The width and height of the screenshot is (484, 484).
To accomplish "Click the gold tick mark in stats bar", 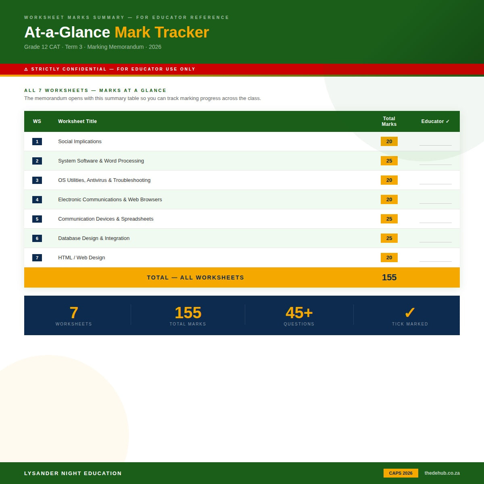I will point(410,313).
